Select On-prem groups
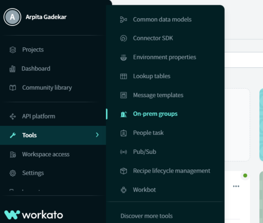The image size is (263, 223). (155, 114)
